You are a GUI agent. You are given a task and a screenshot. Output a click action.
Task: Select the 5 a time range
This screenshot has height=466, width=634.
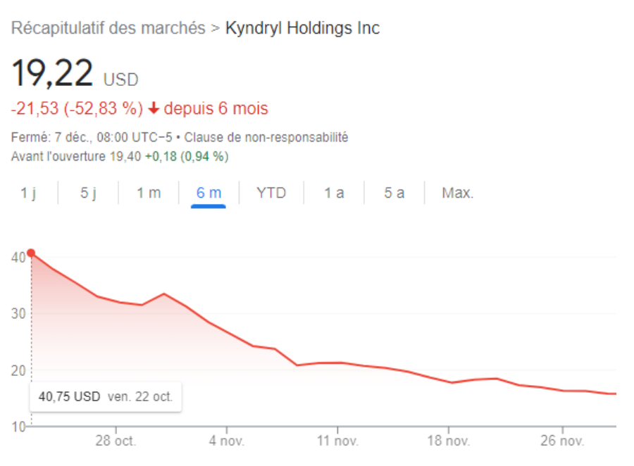[x=394, y=193]
